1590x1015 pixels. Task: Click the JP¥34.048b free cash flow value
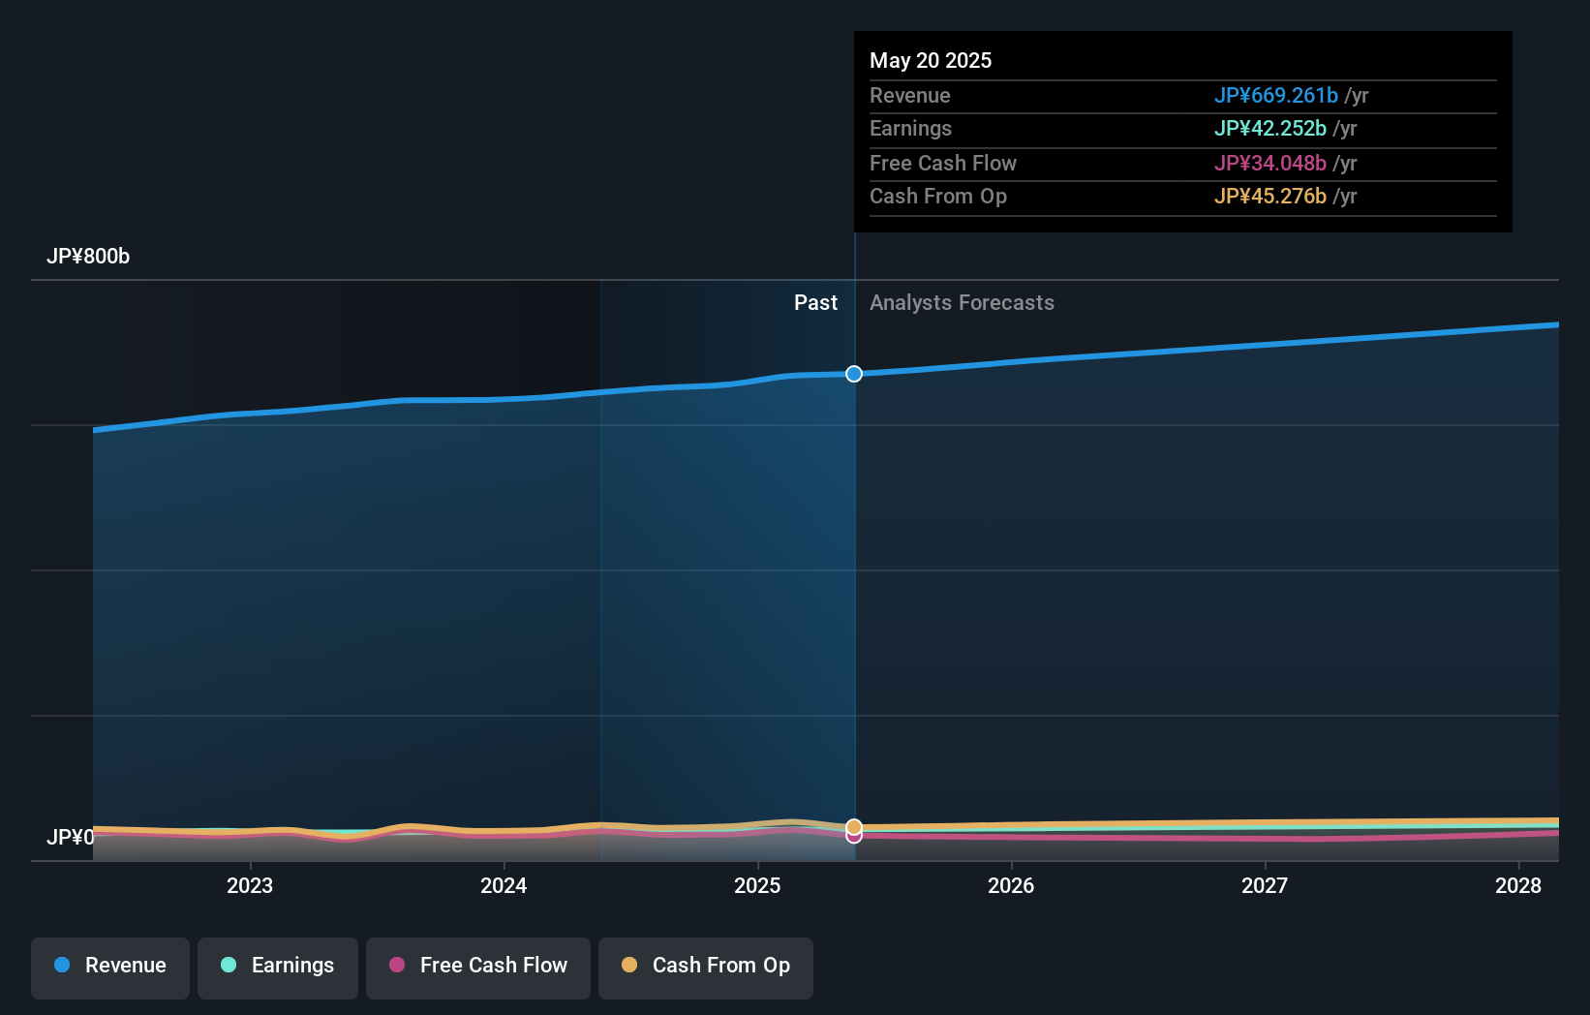coord(1270,164)
